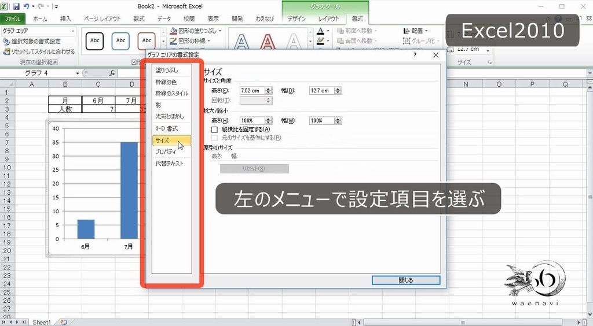Open the ファイル tab

[13, 18]
